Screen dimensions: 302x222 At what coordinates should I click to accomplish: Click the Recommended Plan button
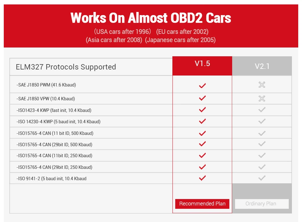coord(202,204)
